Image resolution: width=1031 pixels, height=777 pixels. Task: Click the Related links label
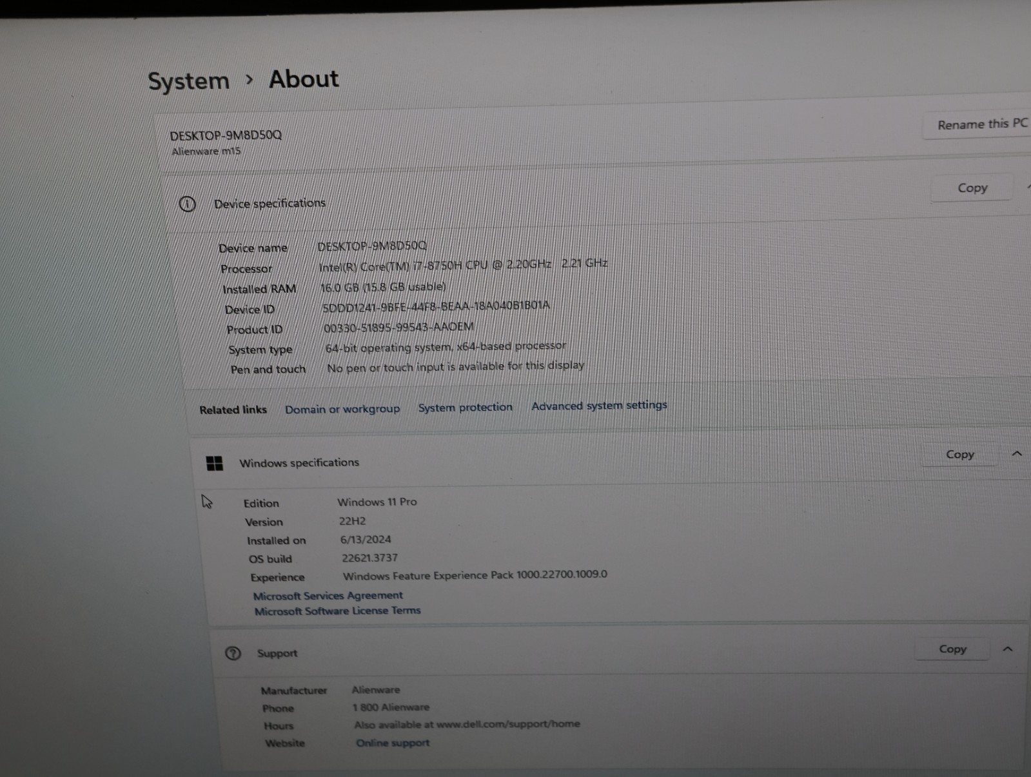pos(233,410)
